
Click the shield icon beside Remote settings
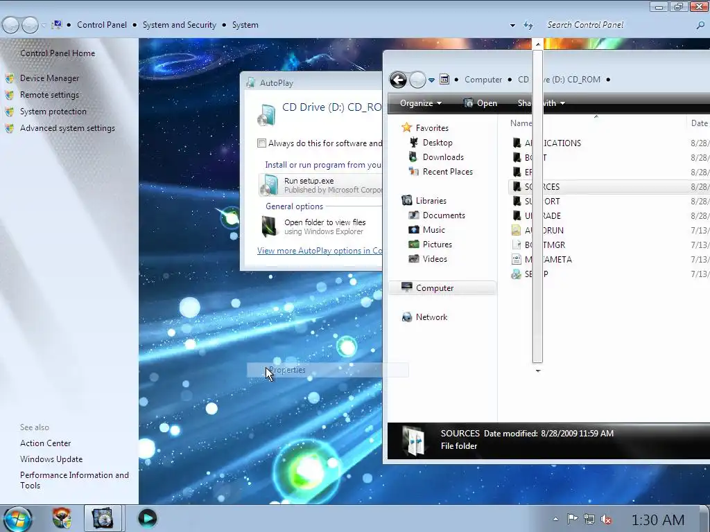(x=10, y=95)
